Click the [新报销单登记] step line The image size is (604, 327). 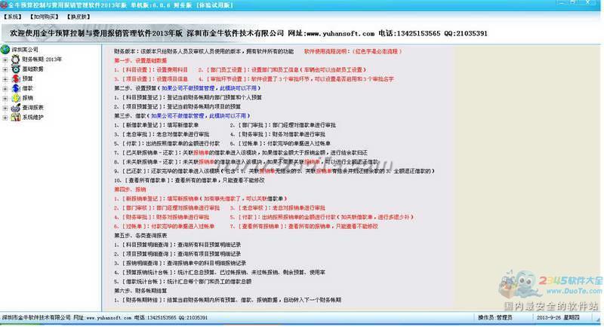201,199
